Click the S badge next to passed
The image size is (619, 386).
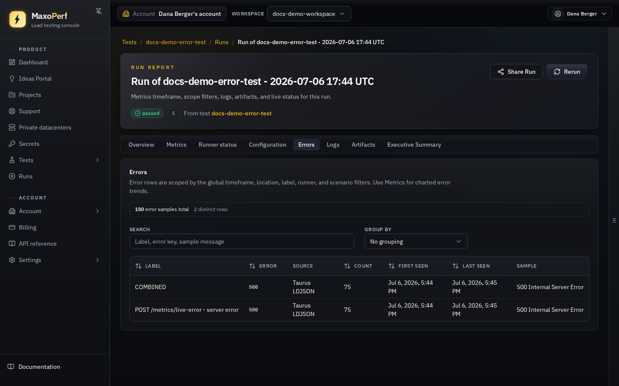pyautogui.click(x=174, y=113)
